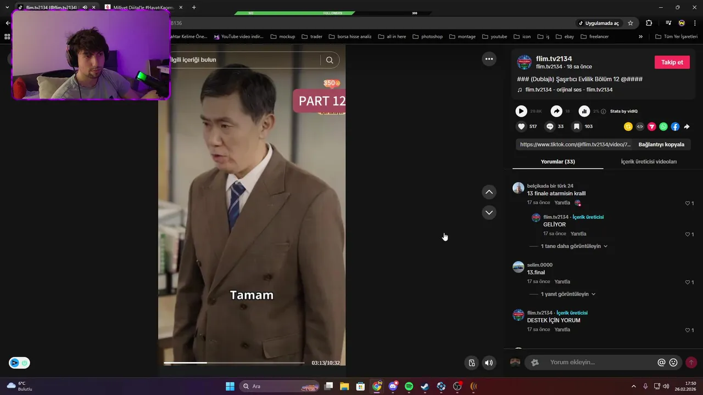
Task: Bookmark the video with 103 saves
Action: pos(577,126)
